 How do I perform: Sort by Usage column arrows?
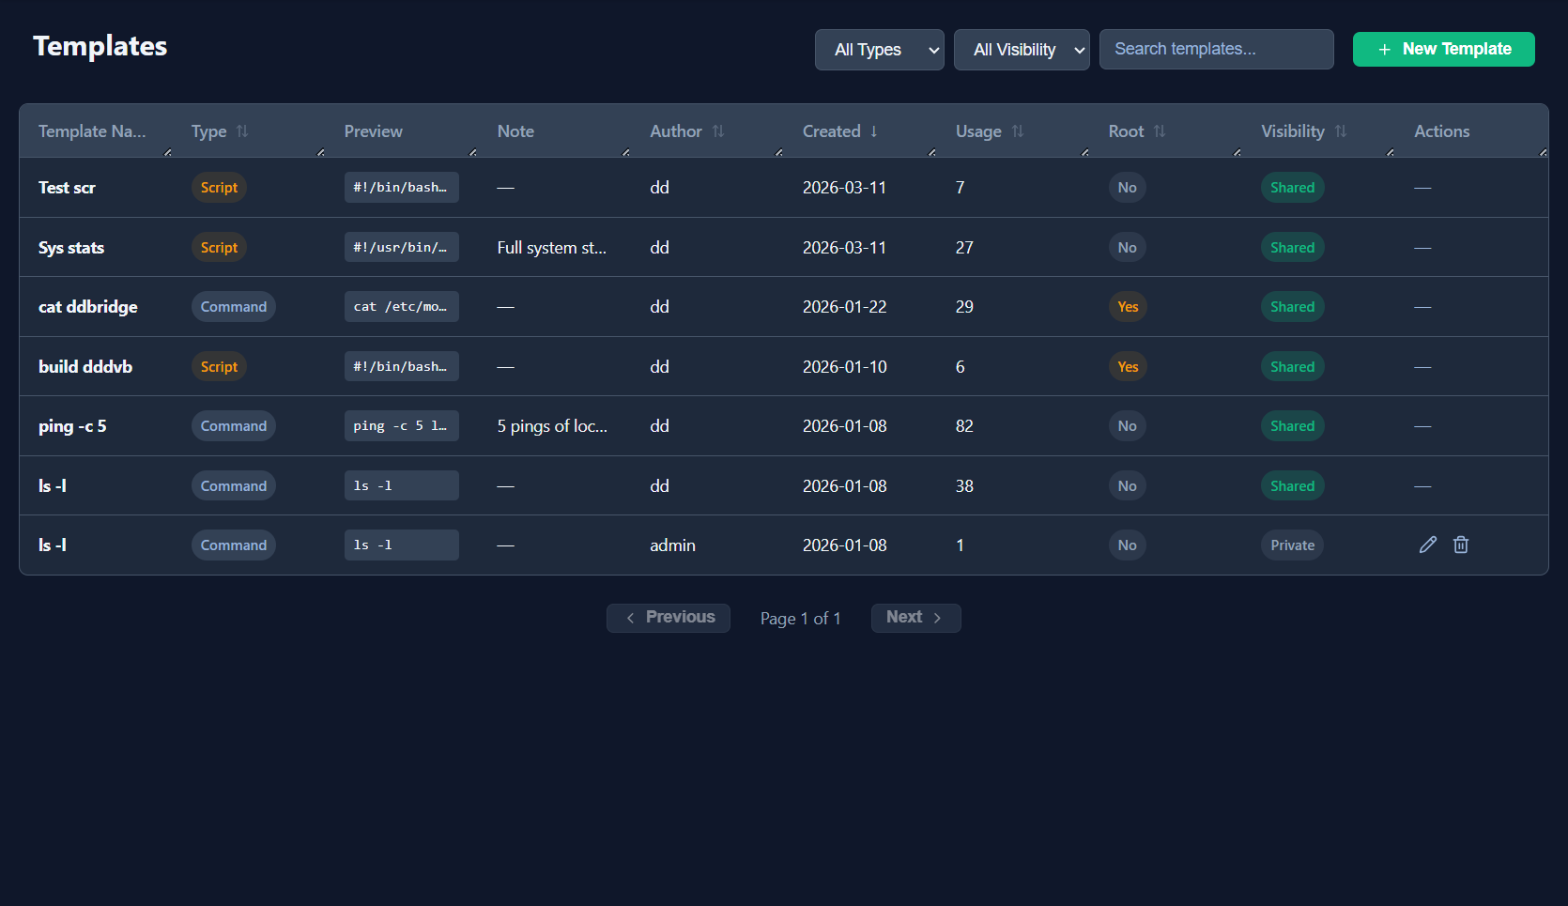click(1018, 131)
